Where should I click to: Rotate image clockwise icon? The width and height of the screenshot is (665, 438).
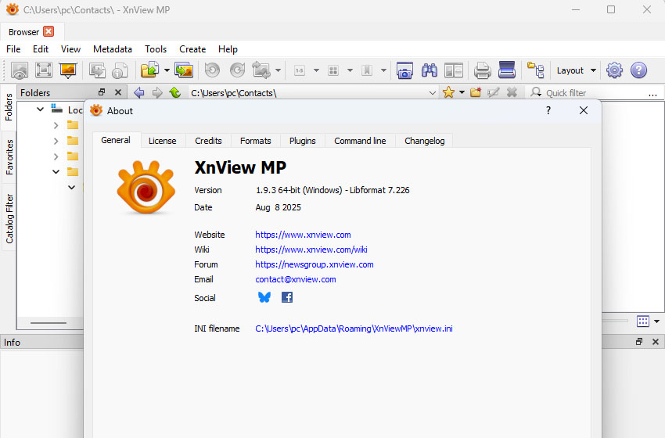click(x=238, y=70)
